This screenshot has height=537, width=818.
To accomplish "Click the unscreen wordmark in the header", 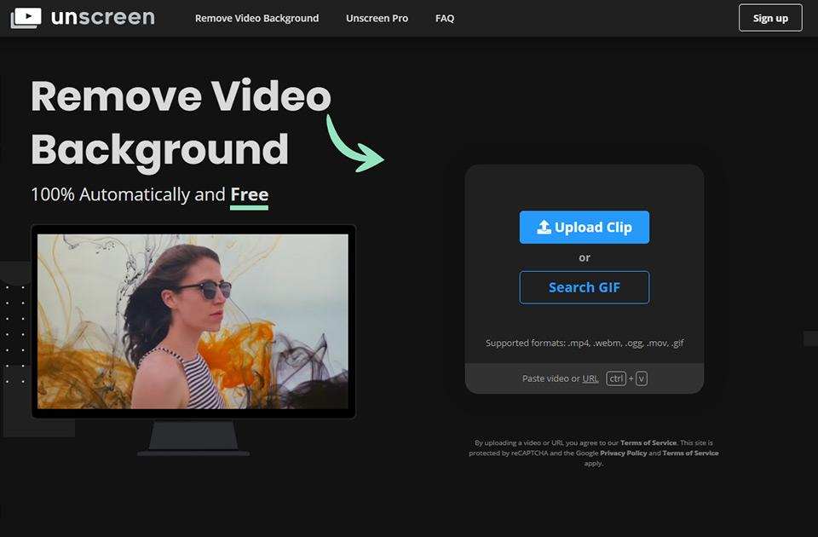I will point(102,17).
